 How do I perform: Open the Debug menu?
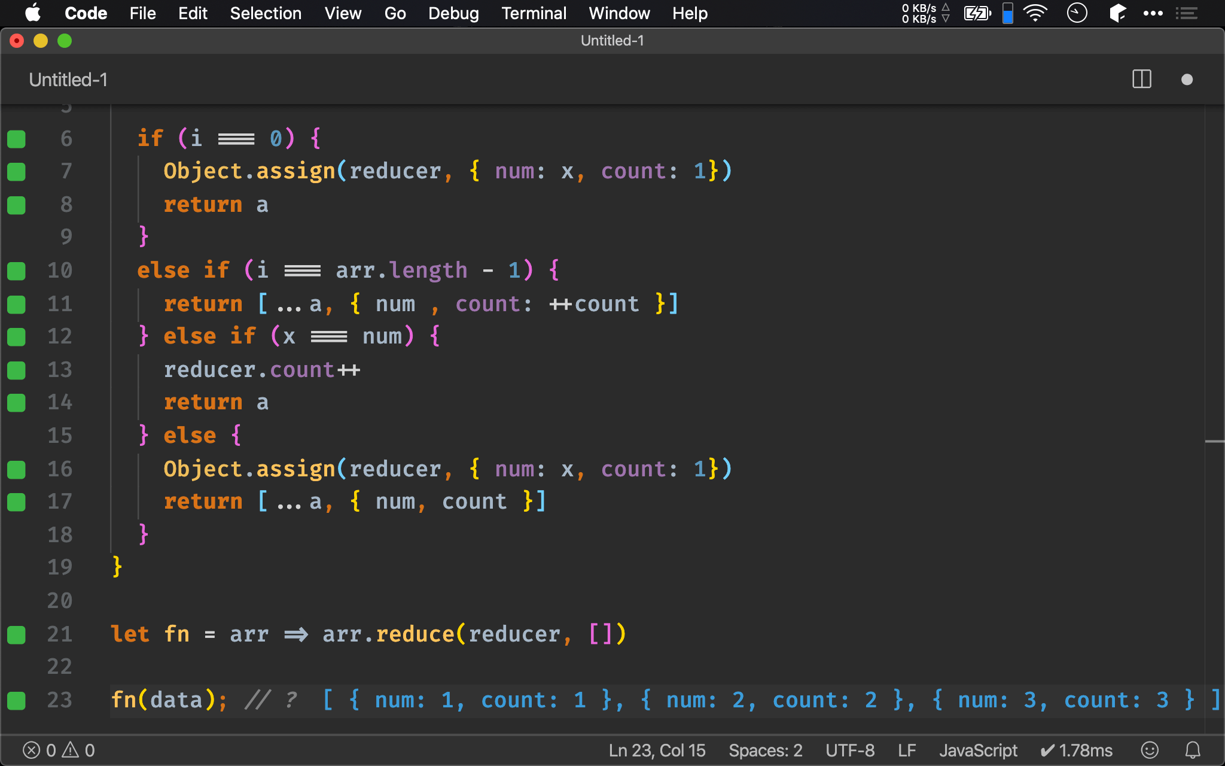[x=453, y=13]
